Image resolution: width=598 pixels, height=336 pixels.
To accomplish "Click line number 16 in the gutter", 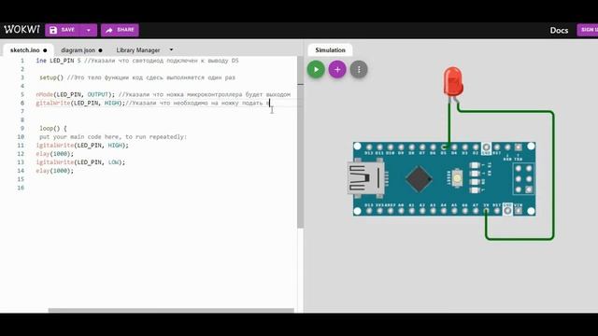I will coord(21,188).
